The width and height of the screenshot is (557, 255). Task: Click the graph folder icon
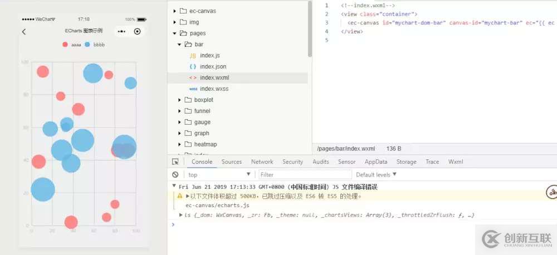[x=188, y=133]
